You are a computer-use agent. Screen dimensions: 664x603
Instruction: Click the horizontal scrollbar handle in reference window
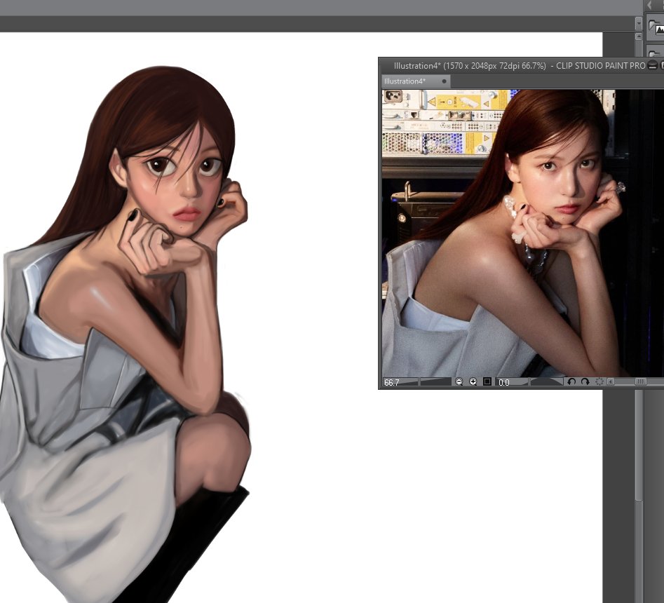(x=640, y=382)
